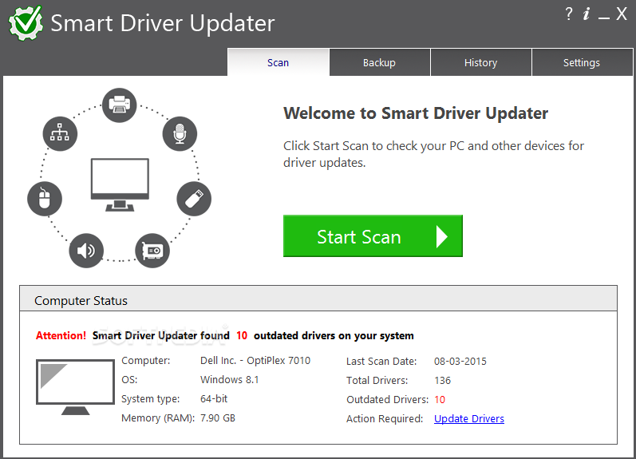Click the network device icon
The image size is (636, 459).
(x=60, y=133)
